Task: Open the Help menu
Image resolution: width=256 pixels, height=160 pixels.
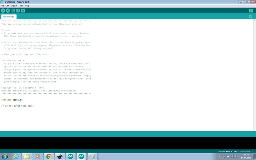Action: [x=27, y=6]
